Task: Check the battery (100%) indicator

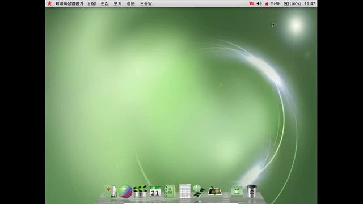Action: point(292,4)
